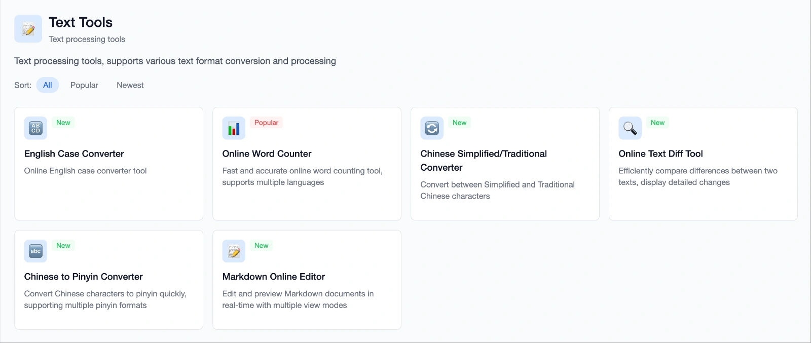Open Chinese Simplified/Traditional Converter title
Screen dimensions: 811x343
484,161
